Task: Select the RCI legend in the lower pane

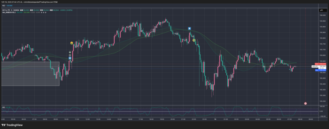Action: [x=4, y=107]
